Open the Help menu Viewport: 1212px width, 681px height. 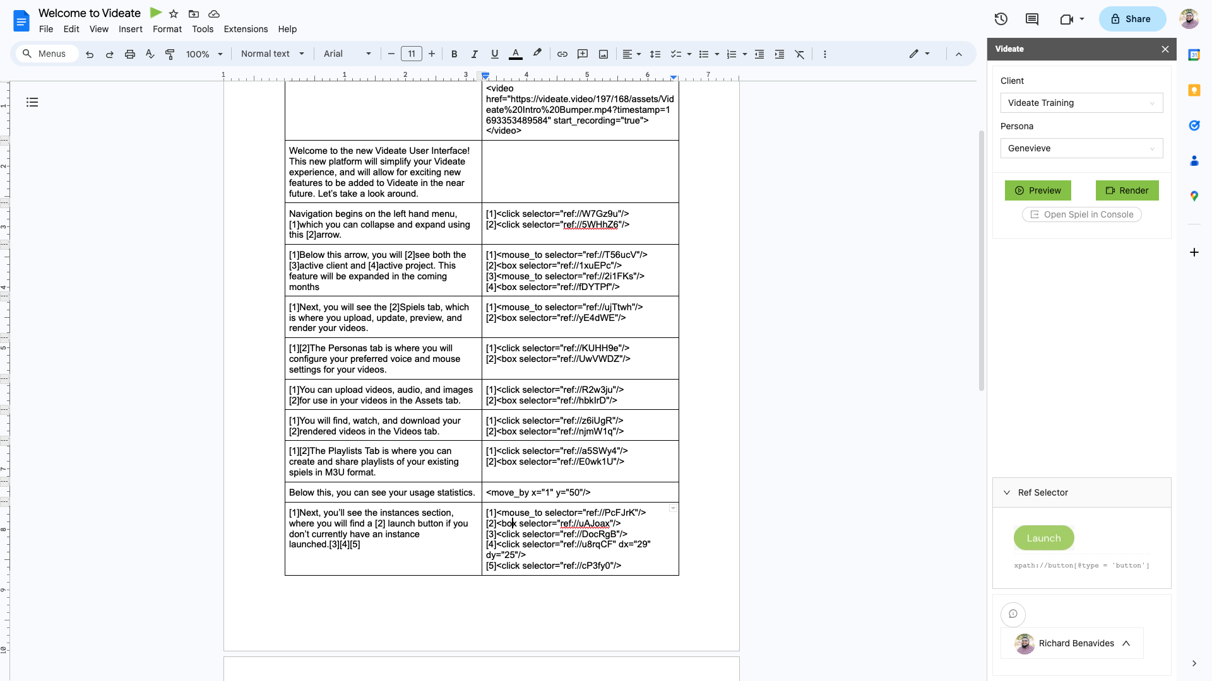click(x=287, y=29)
